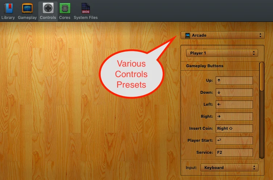Click the Input: label

pyautogui.click(x=191, y=168)
